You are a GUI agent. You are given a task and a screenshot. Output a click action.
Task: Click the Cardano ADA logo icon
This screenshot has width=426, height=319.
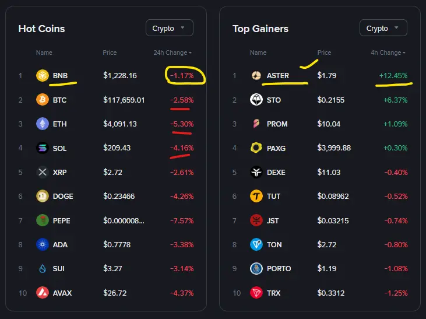[x=42, y=244]
